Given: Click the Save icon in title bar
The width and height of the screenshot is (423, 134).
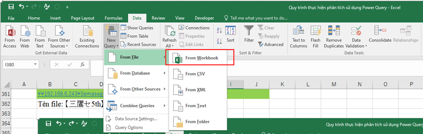Looking at the screenshot, I should tap(11, 7).
